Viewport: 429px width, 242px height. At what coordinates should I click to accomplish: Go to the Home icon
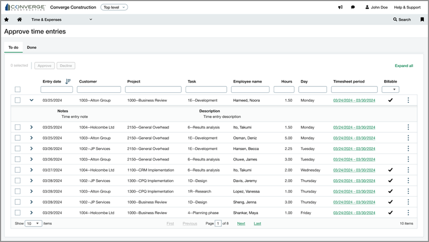pyautogui.click(x=19, y=19)
